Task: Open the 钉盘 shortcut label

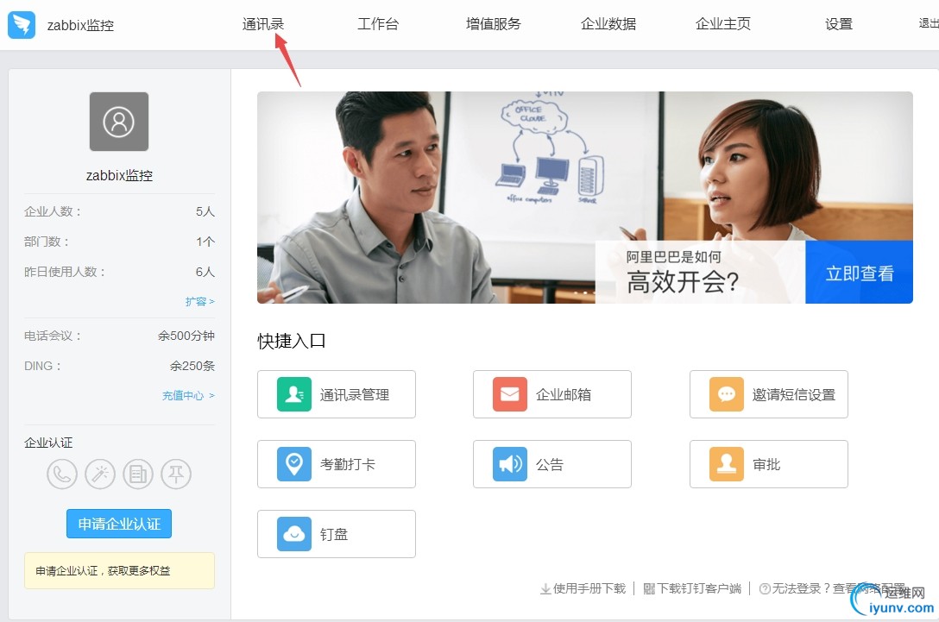Action: pyautogui.click(x=333, y=534)
